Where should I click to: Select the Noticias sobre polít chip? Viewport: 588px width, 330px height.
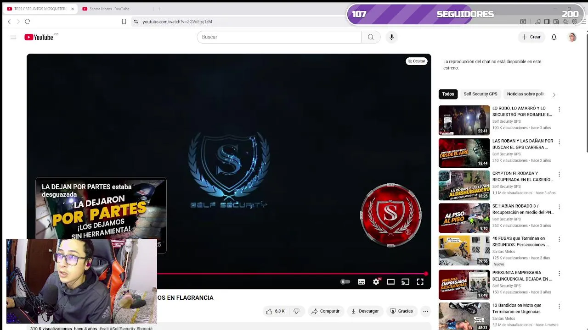pos(526,94)
